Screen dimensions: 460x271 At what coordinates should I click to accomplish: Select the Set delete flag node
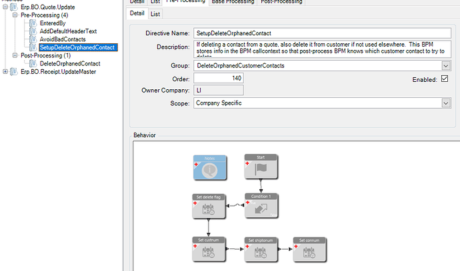[x=209, y=206]
